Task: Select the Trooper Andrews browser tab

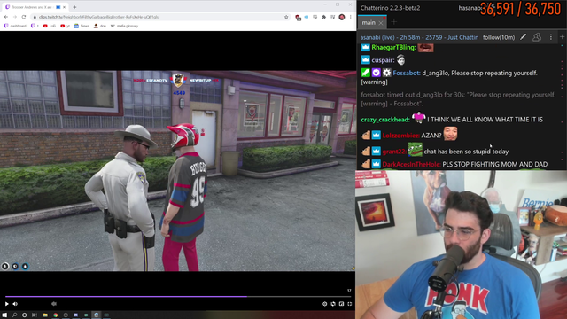Action: 35,7
